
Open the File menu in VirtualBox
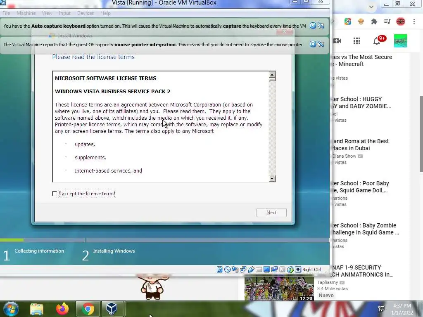click(x=6, y=13)
